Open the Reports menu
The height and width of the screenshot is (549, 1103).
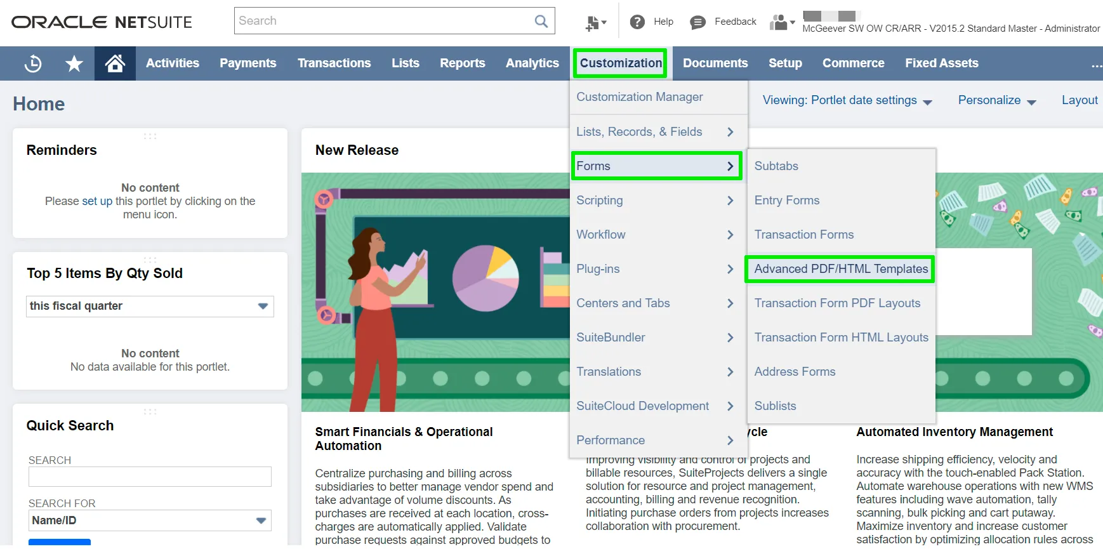(462, 63)
